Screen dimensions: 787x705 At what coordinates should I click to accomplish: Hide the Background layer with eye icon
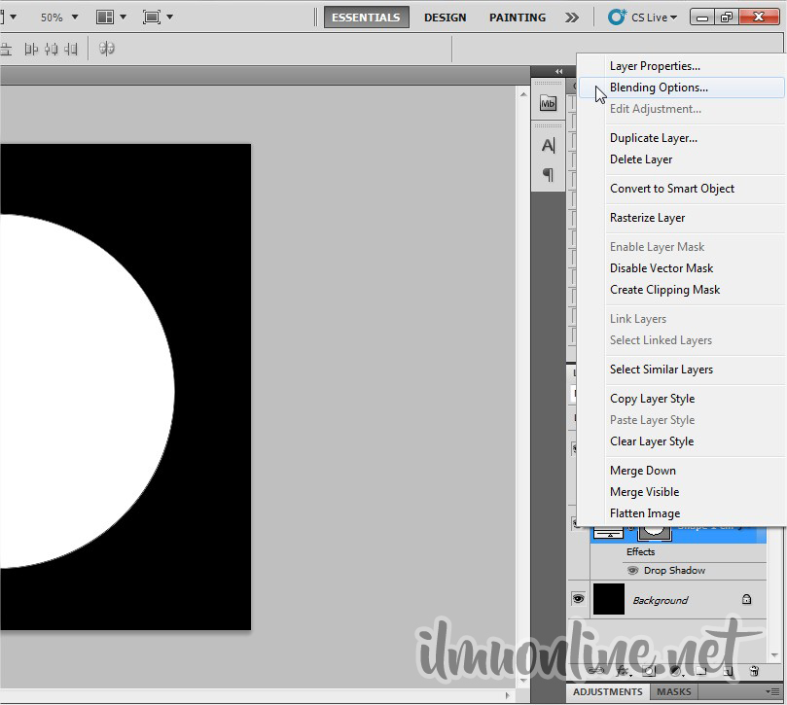[578, 600]
